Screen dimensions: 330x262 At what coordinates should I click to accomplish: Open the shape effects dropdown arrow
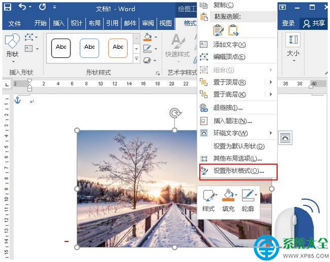tap(155, 61)
